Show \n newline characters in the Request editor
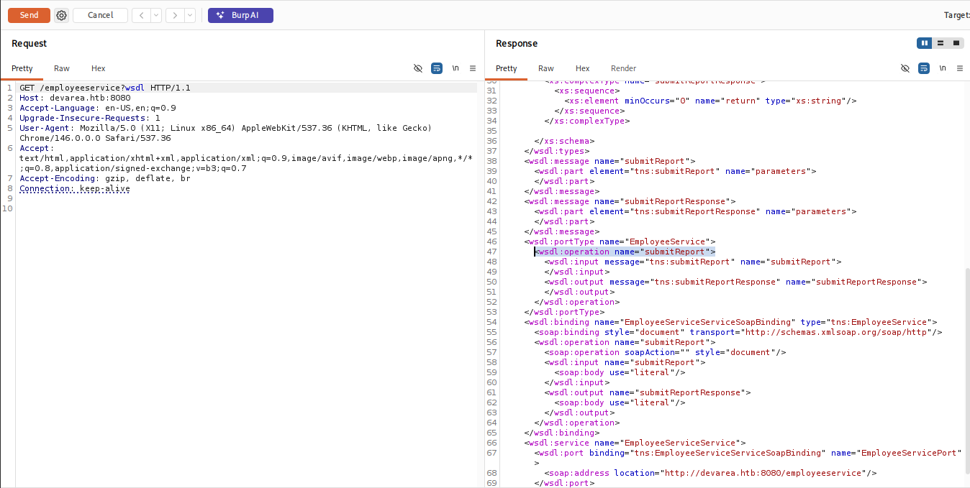 (455, 68)
